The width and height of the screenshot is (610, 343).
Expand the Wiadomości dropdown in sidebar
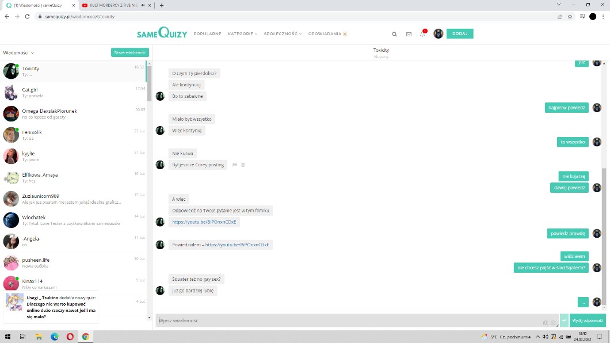18,52
